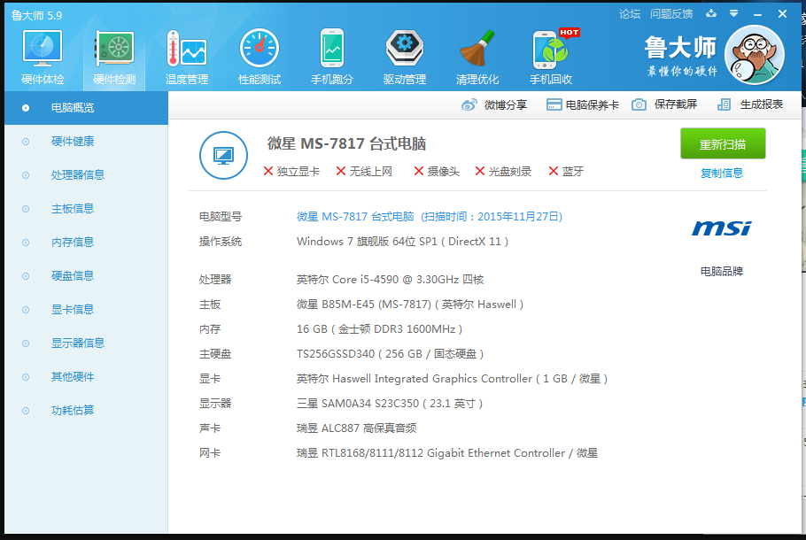The image size is (806, 540).
Task: Click the 微博分享 Weibo share icon
Action: [469, 104]
